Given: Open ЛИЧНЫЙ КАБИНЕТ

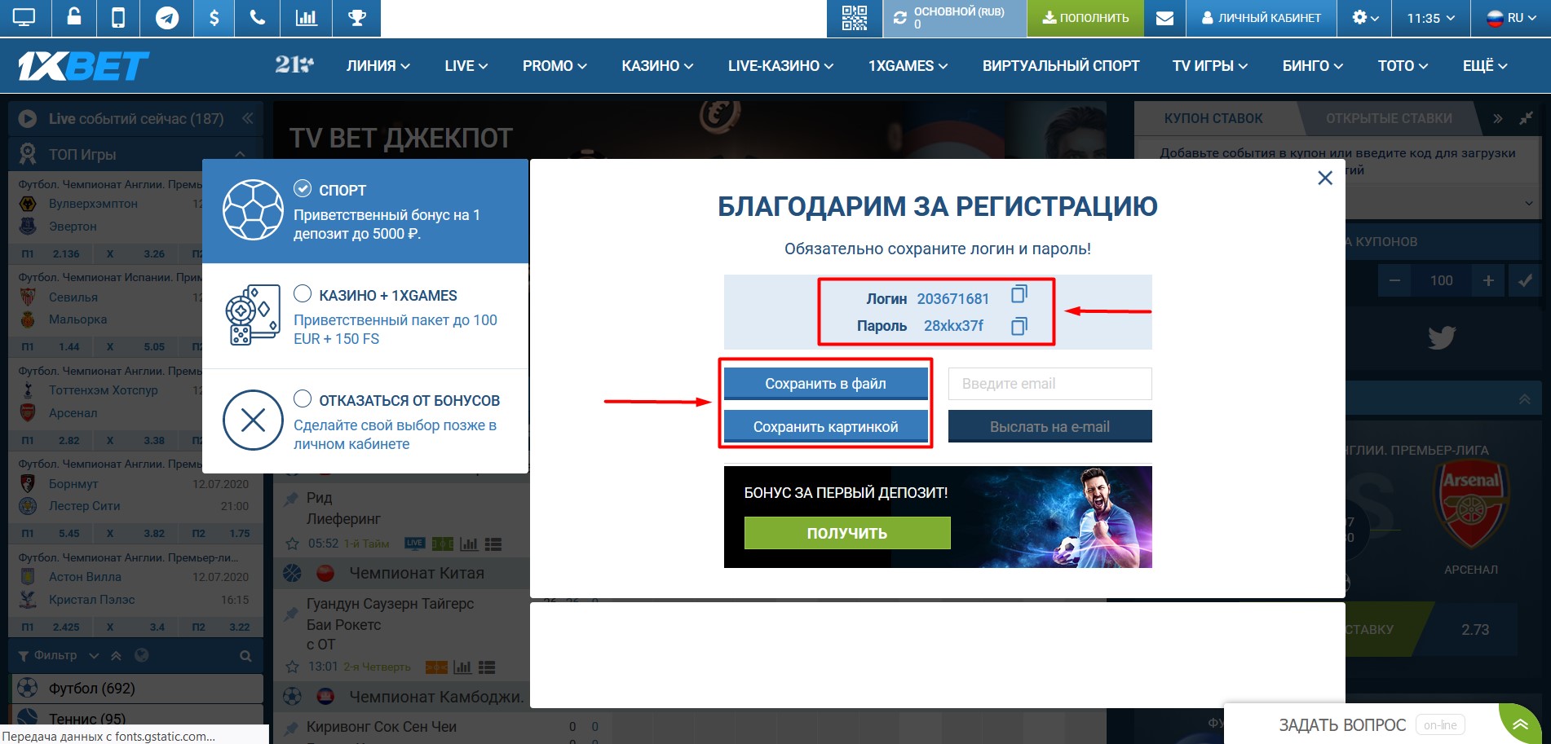Looking at the screenshot, I should click(x=1261, y=18).
